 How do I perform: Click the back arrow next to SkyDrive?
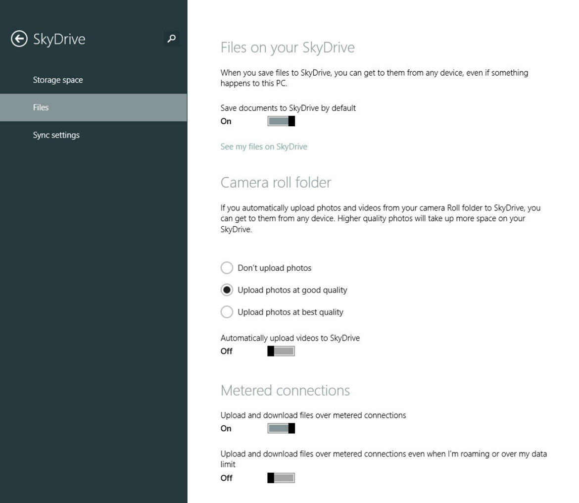[19, 39]
